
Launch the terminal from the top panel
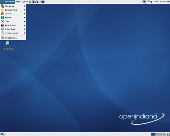click(43, 2)
